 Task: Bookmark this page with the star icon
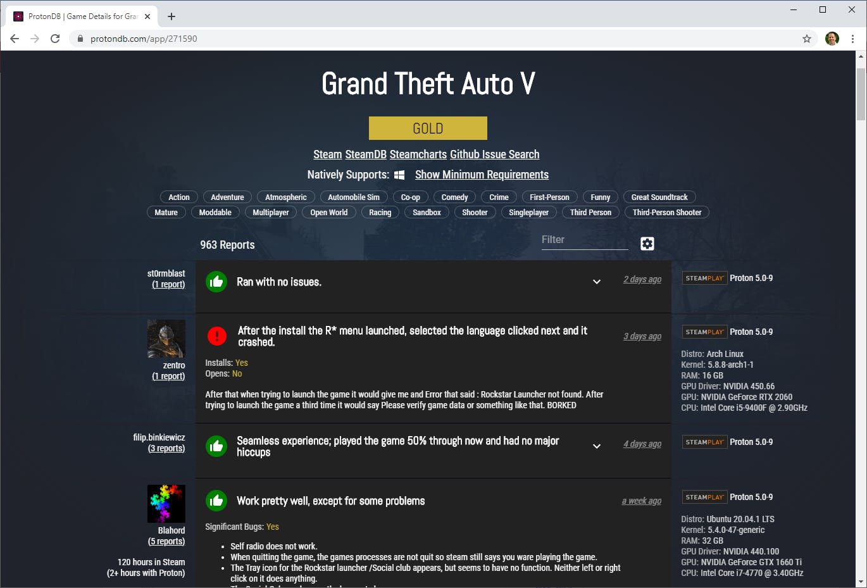(806, 39)
